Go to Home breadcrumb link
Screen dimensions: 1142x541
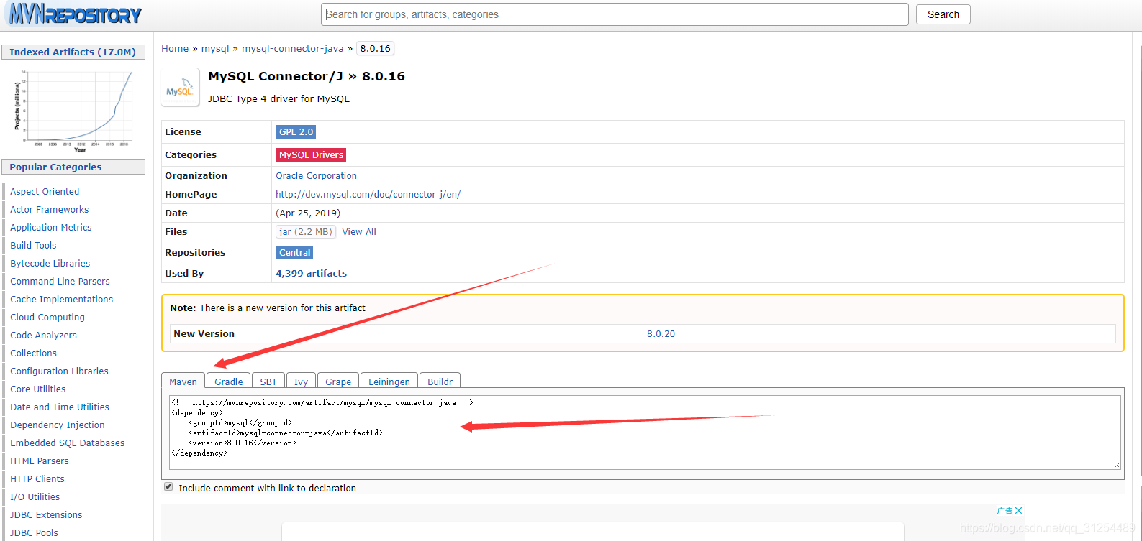[175, 49]
